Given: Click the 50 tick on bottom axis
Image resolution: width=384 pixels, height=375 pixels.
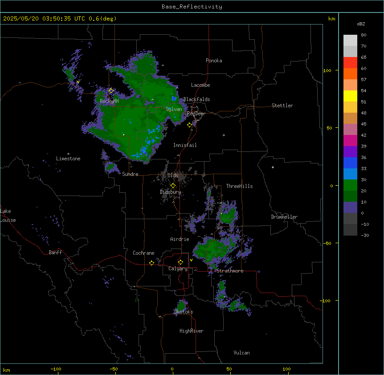Looking at the screenshot, I should (229, 369).
